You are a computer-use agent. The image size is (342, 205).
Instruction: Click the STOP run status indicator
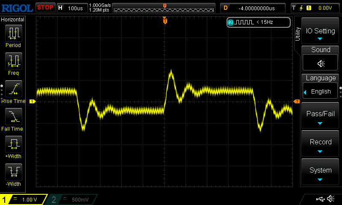[x=45, y=8]
